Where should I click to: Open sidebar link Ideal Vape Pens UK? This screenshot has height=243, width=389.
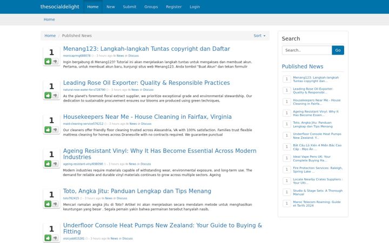(x=312, y=158)
